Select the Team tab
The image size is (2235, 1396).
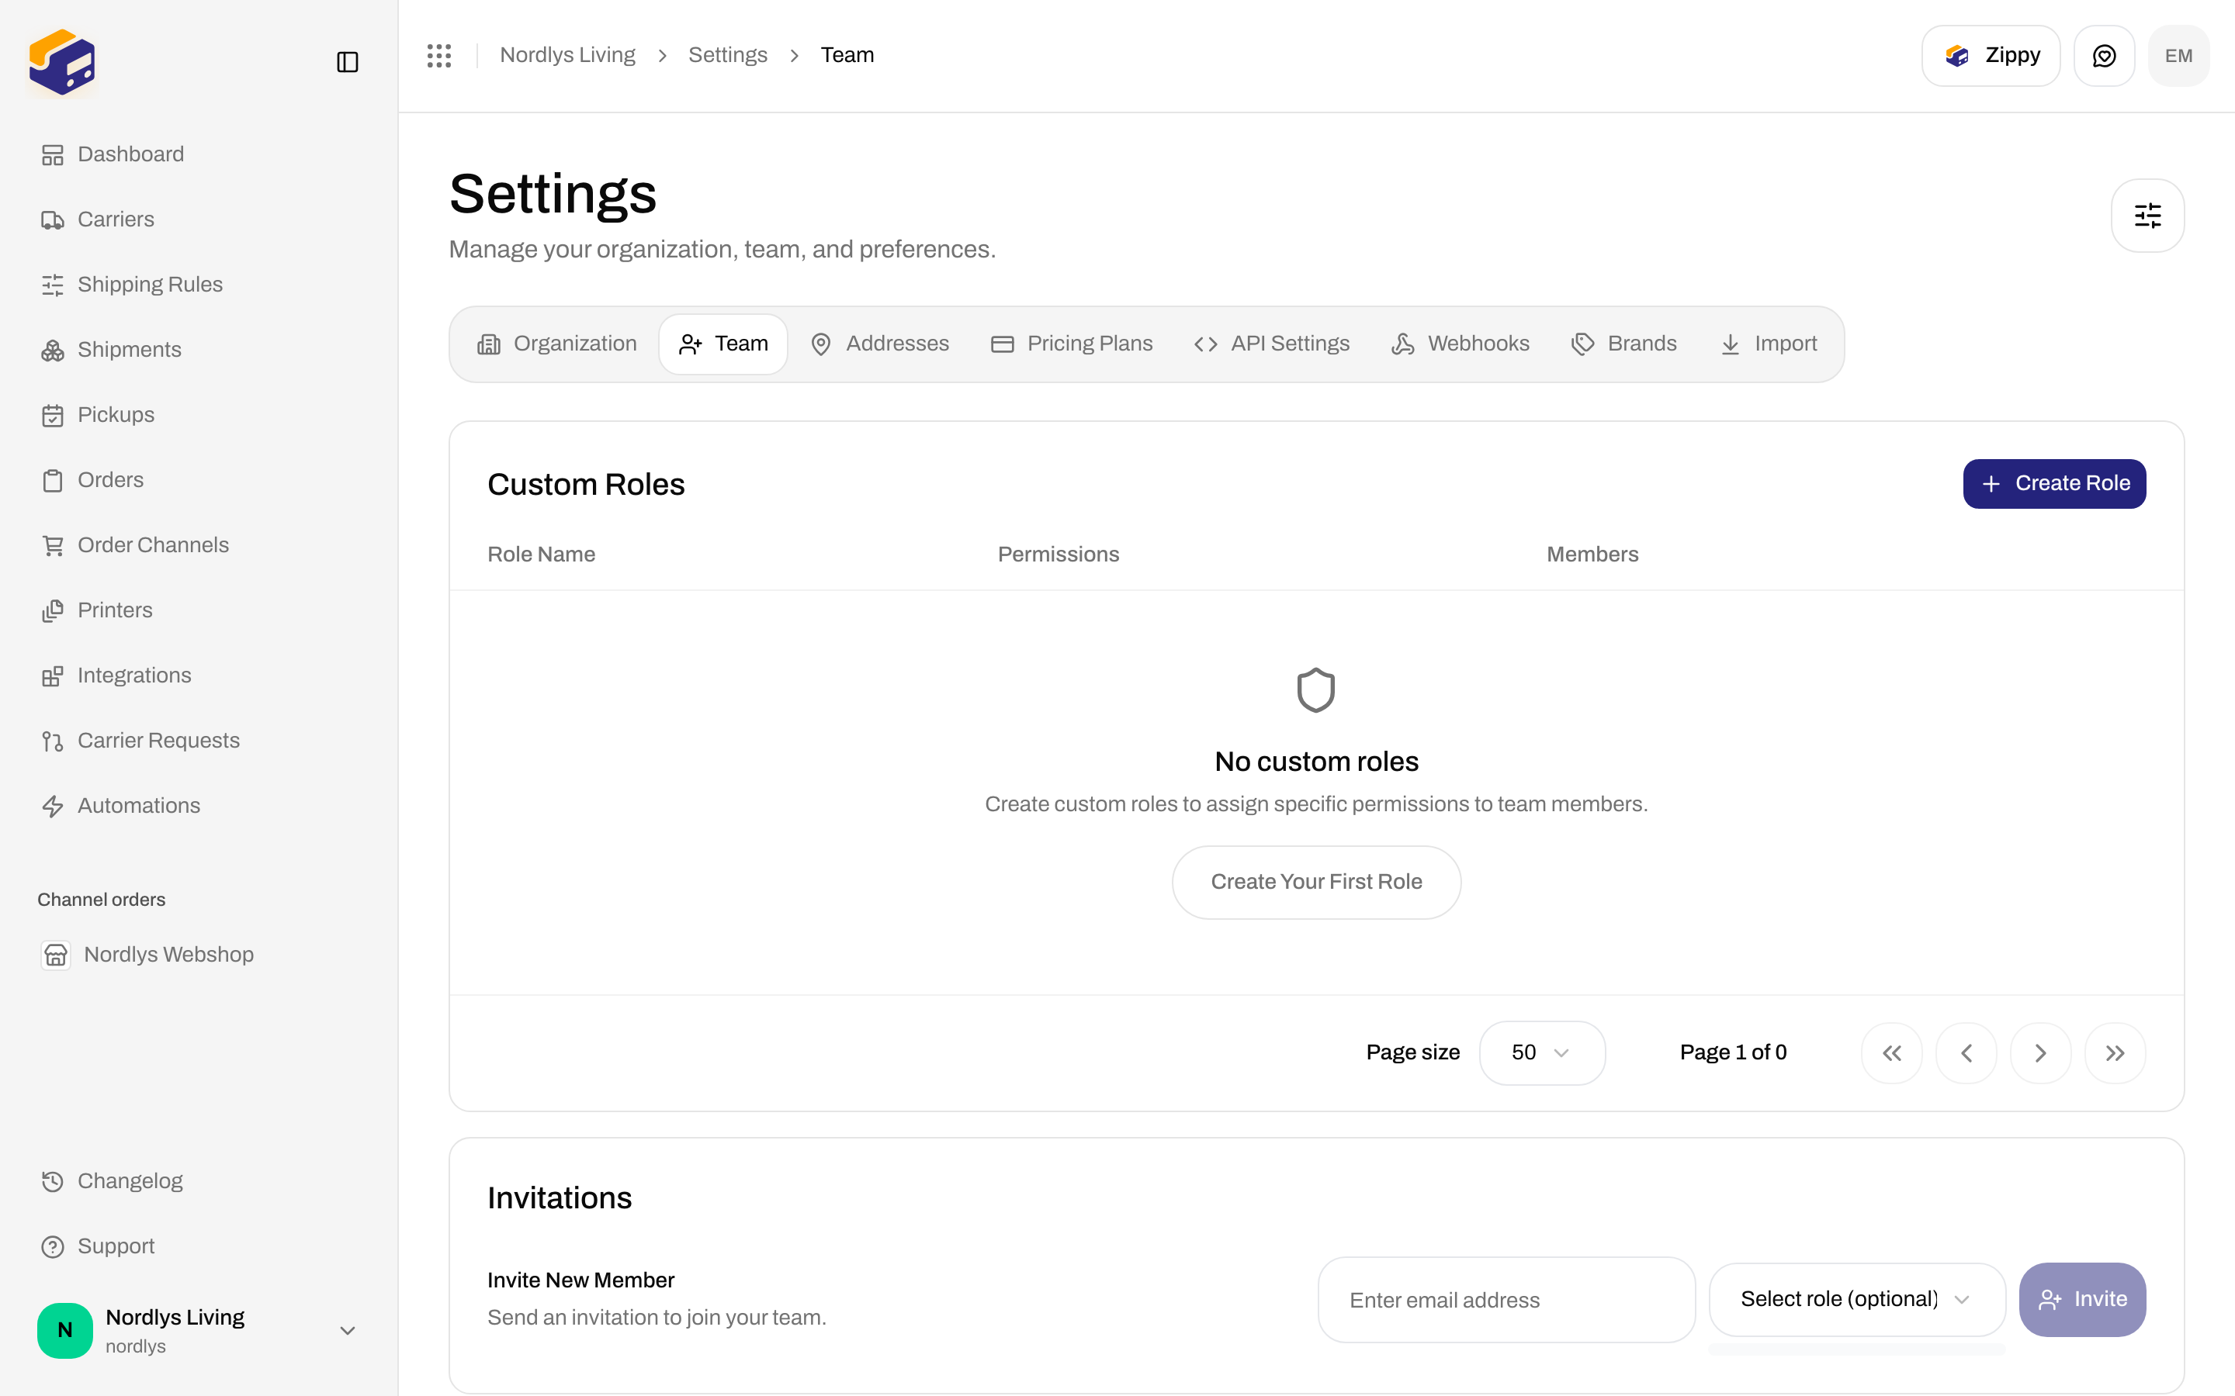(723, 344)
